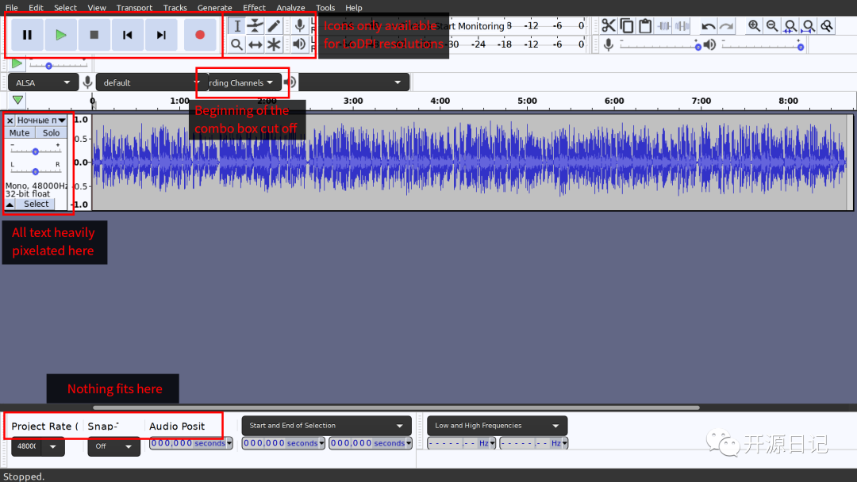857x482 pixels.
Task: Click Trim audio outside selection icon
Action: click(663, 25)
